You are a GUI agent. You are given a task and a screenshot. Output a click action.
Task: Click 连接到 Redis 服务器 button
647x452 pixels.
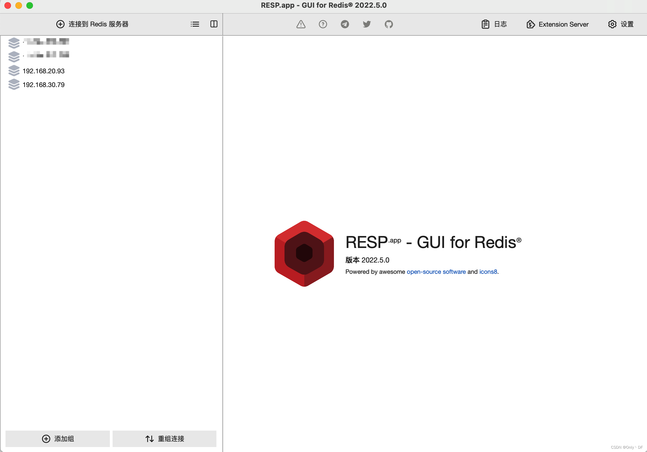pos(93,24)
